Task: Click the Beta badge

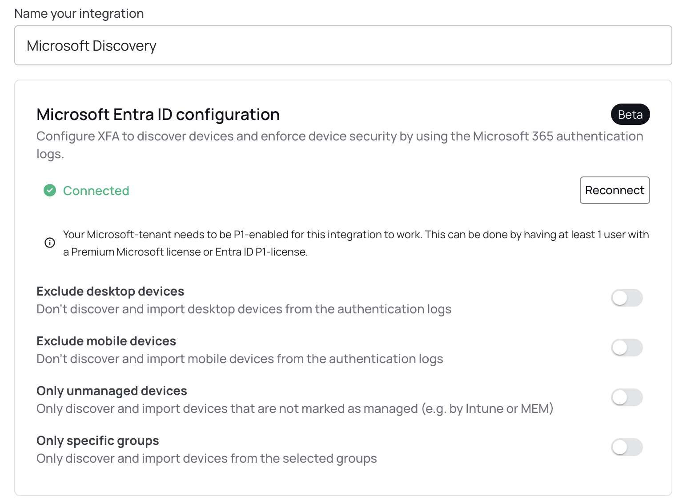Action: pyautogui.click(x=630, y=115)
